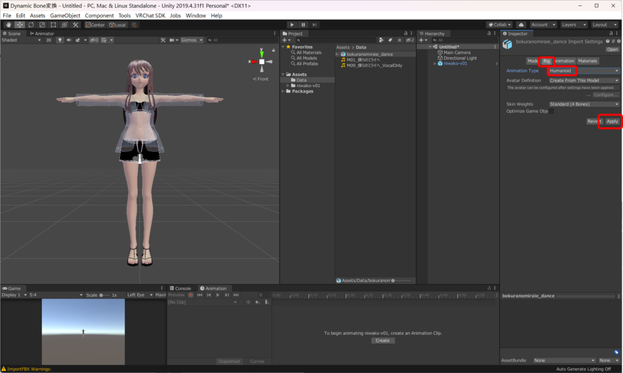Click Create to make an Animation Clip
Image resolution: width=623 pixels, height=373 pixels.
[382, 341]
